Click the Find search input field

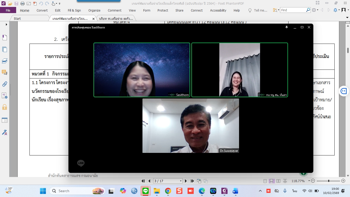click(x=293, y=10)
